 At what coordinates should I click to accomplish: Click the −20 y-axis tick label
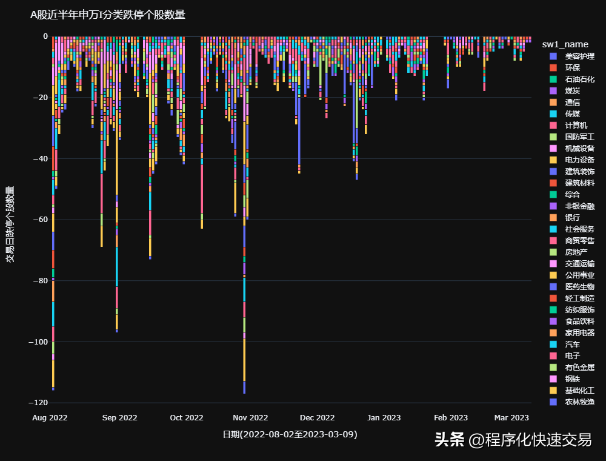40,98
